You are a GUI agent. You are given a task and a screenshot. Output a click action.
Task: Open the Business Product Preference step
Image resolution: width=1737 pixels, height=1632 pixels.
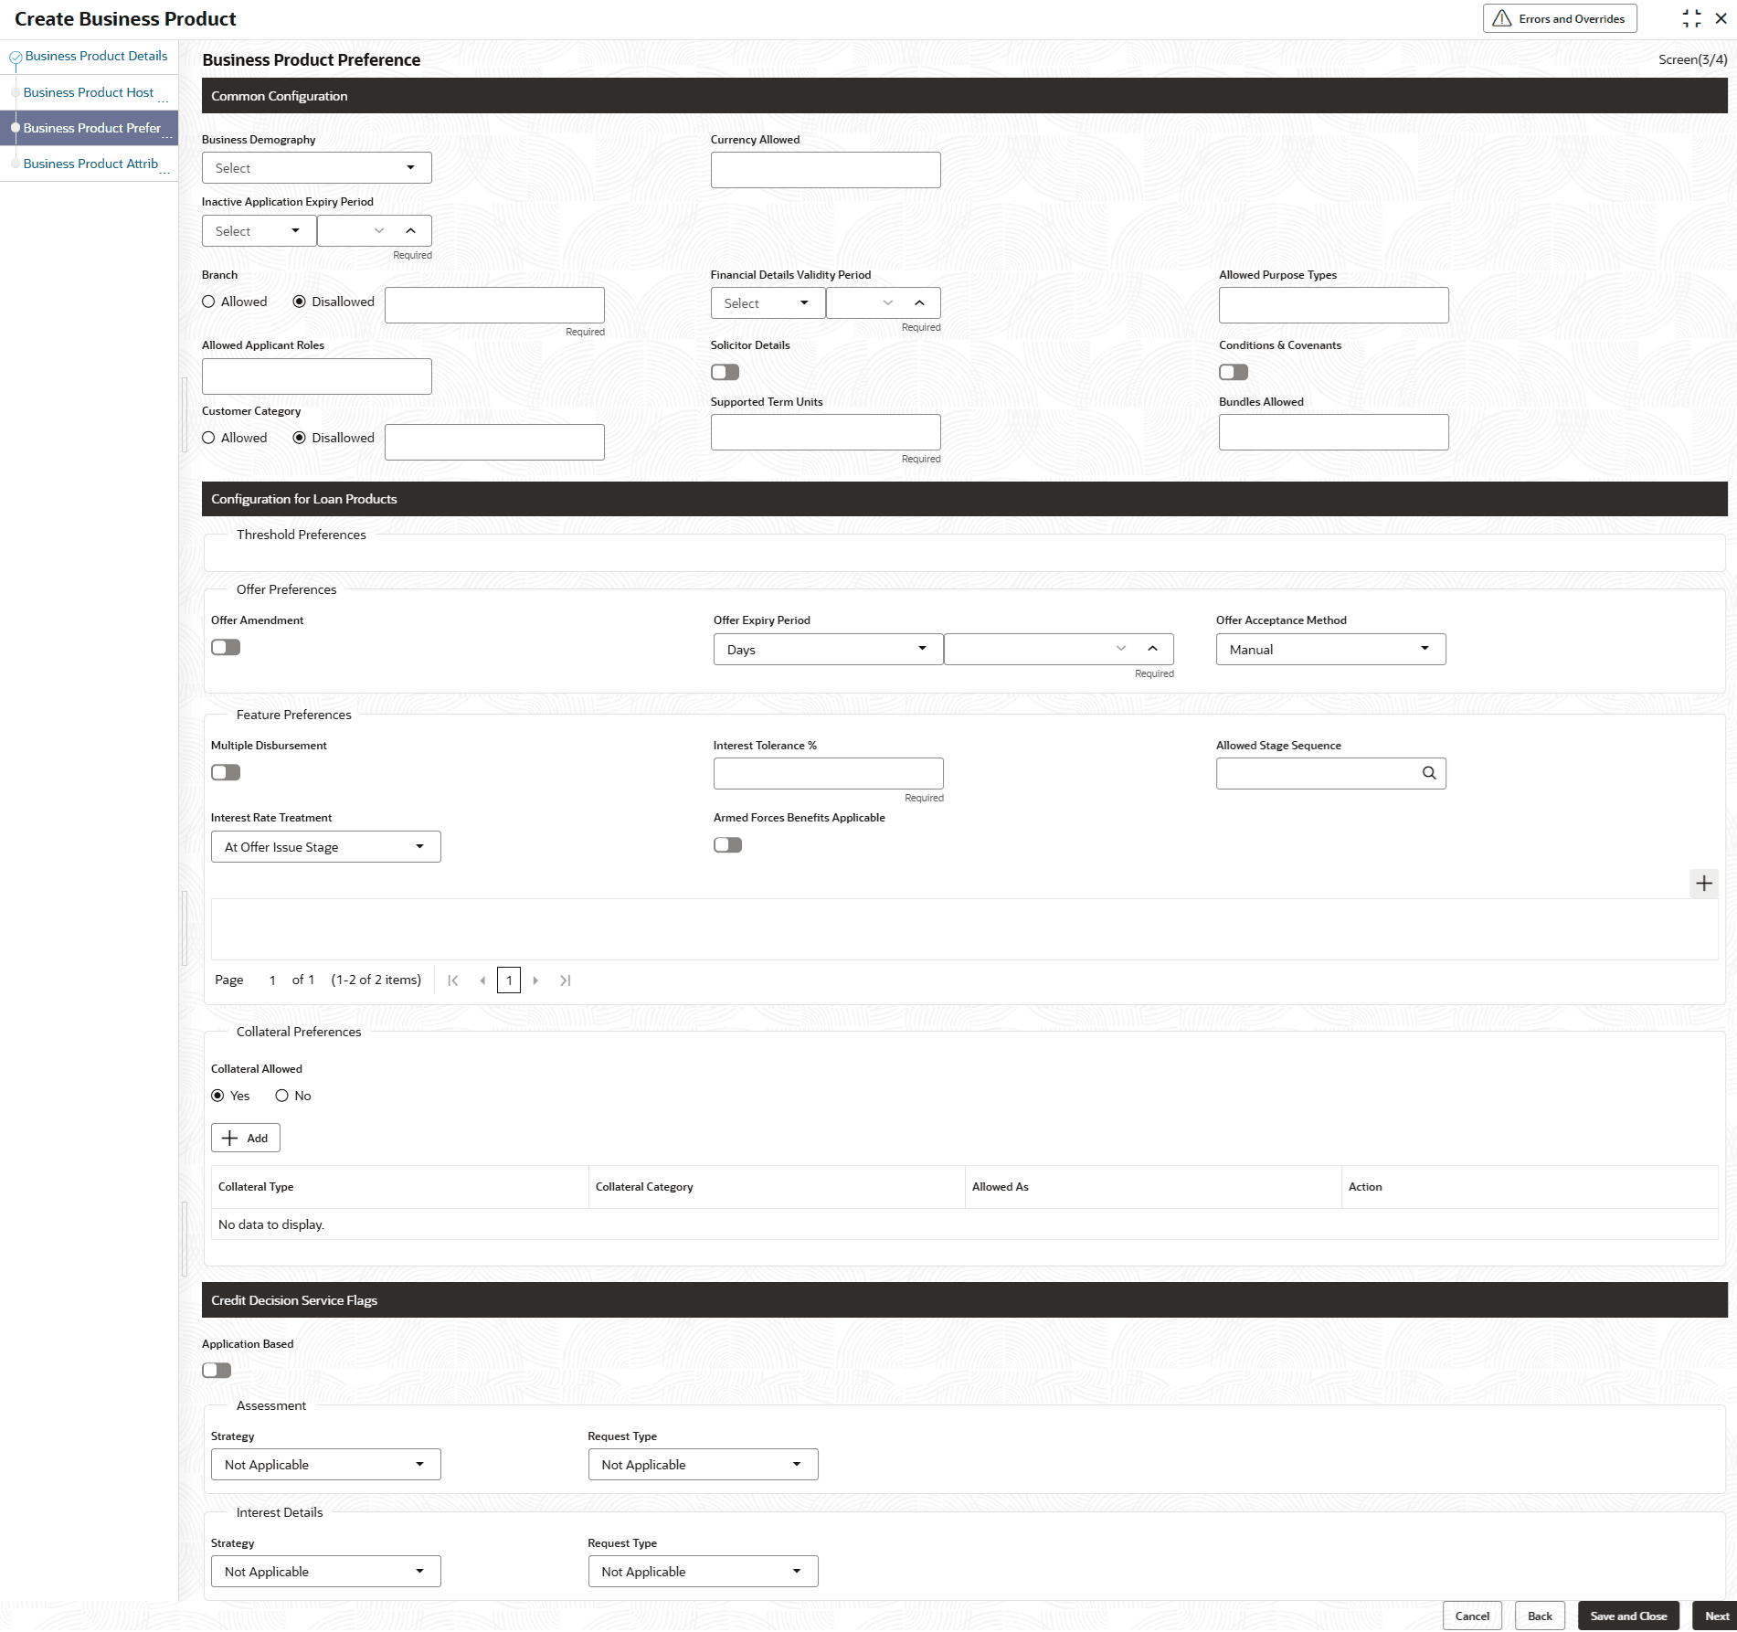(x=91, y=128)
